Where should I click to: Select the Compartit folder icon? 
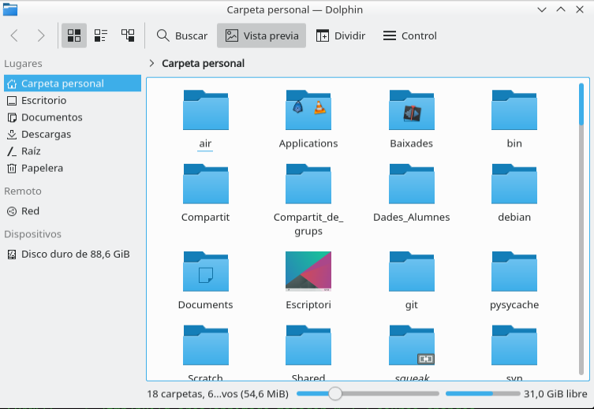(x=206, y=184)
